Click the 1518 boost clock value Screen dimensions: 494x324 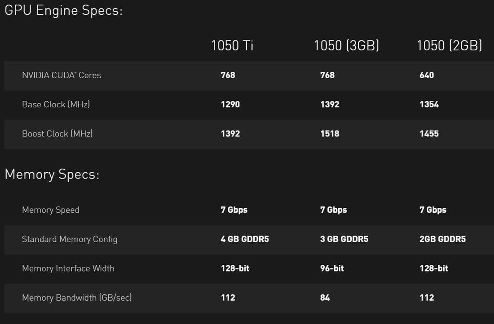point(330,134)
